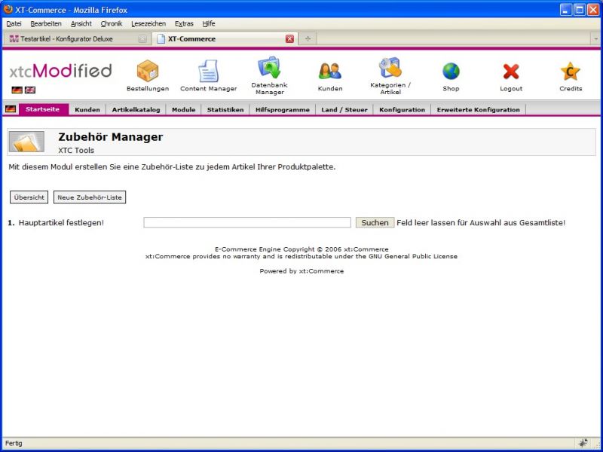Open a new browser tab
603x452 pixels.
308,39
